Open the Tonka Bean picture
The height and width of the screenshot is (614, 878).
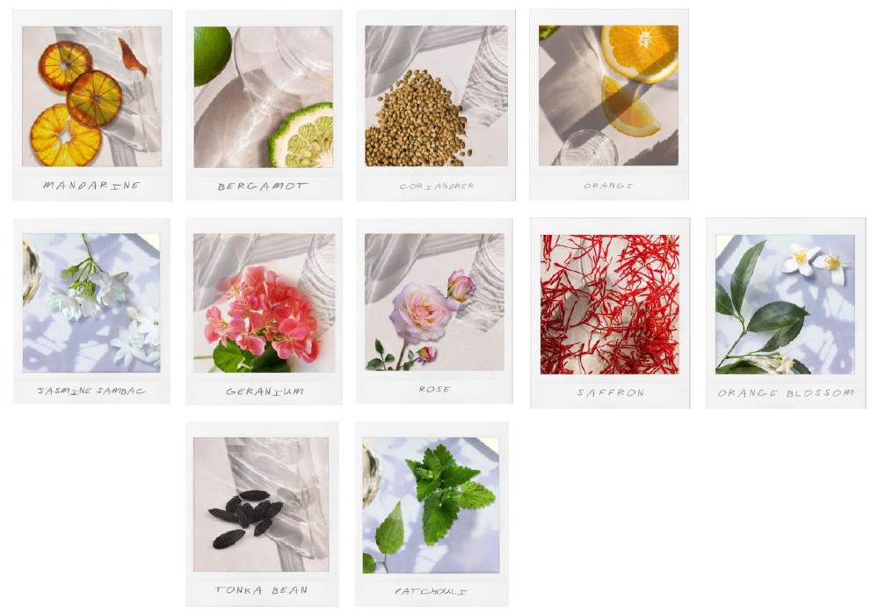261,504
